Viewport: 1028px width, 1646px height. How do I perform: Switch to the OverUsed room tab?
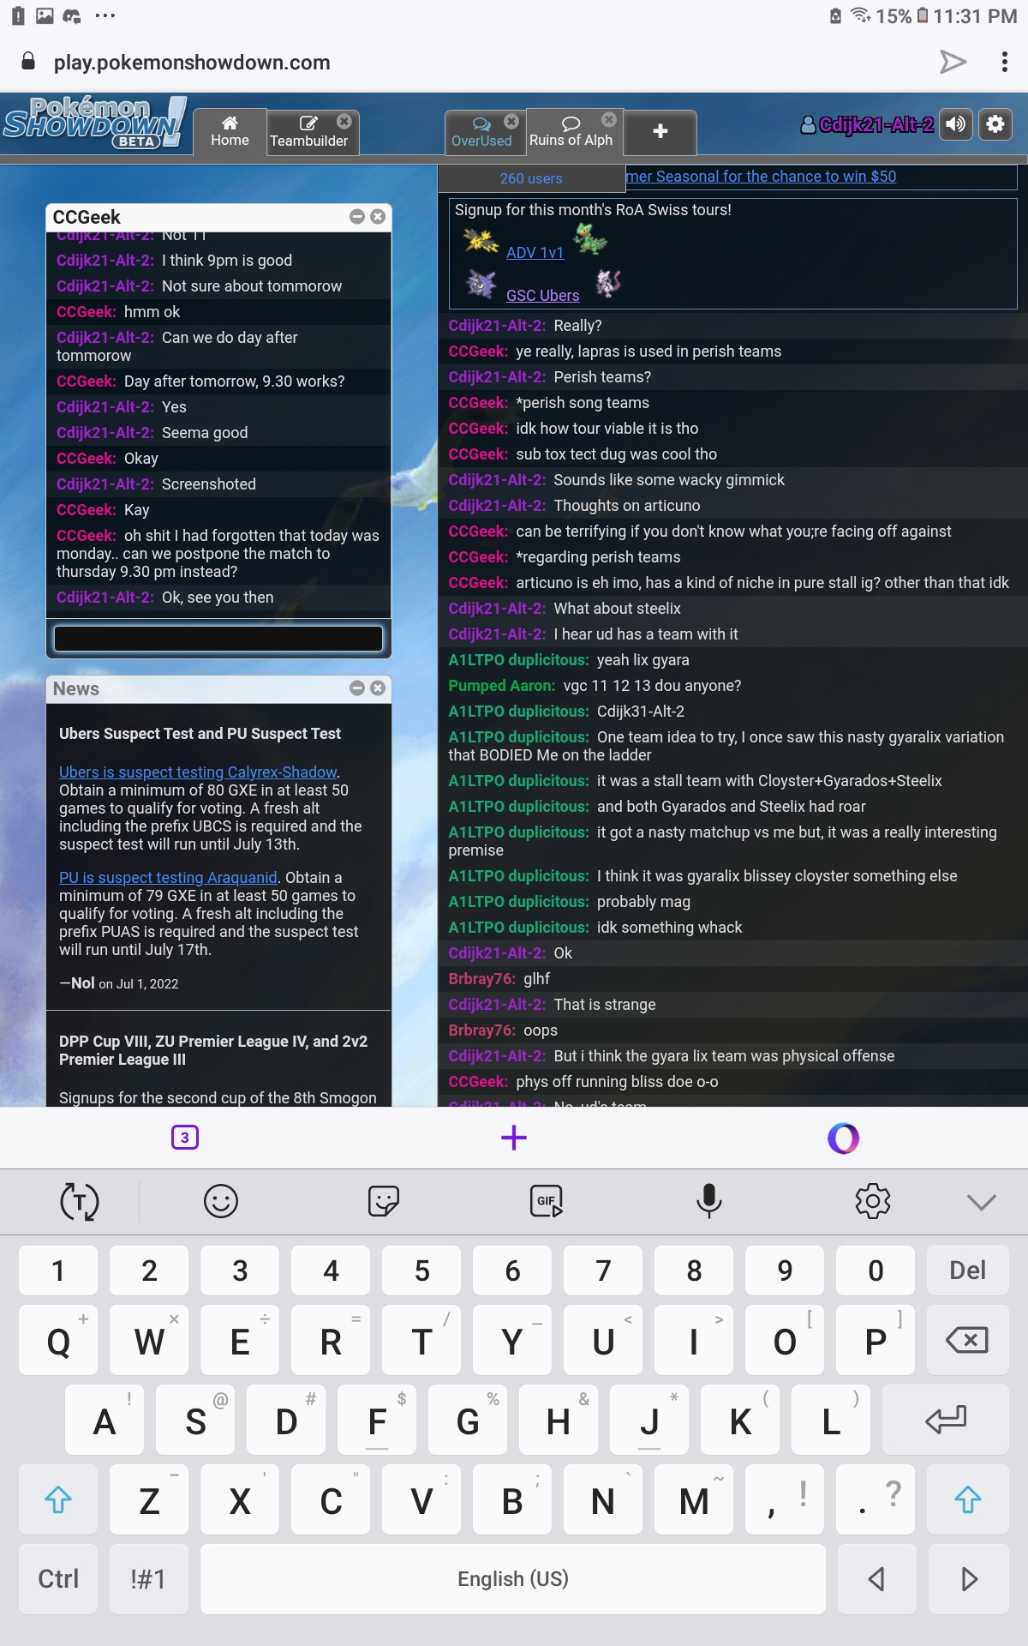pyautogui.click(x=481, y=132)
